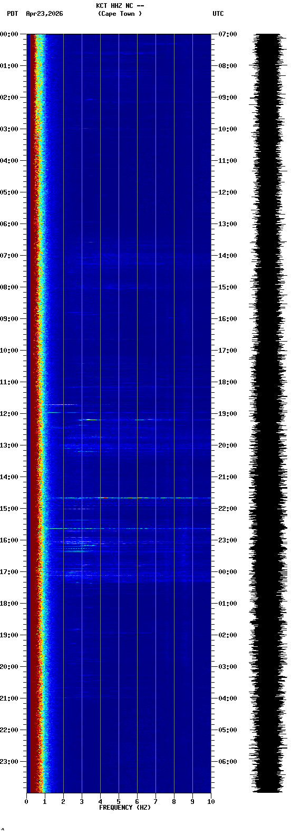Click the 0 Hz frequency tick label

(x=26, y=802)
